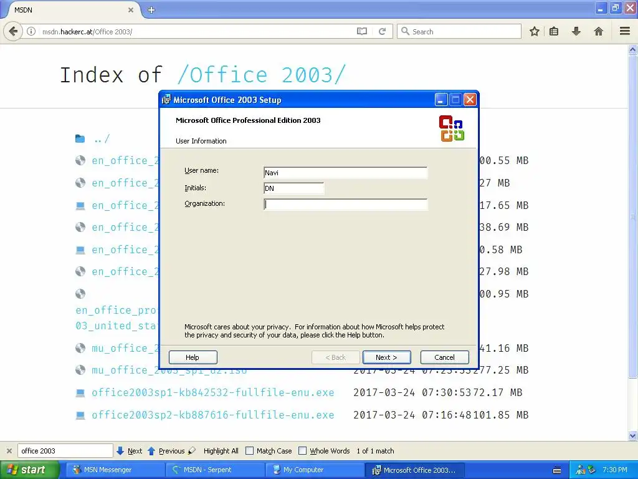Viewport: 638px width, 479px height.
Task: Open the bookmarks list icon
Action: click(x=554, y=31)
